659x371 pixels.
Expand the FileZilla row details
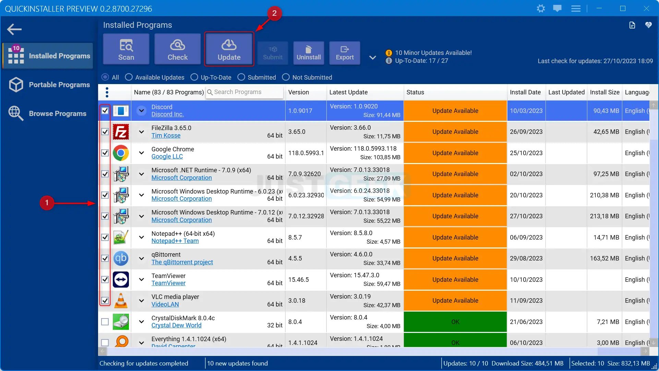(141, 132)
